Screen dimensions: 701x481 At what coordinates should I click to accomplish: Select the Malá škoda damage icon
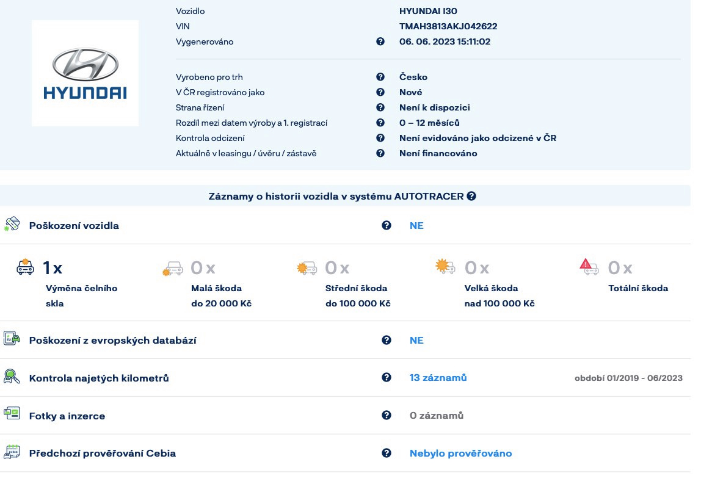click(x=173, y=267)
